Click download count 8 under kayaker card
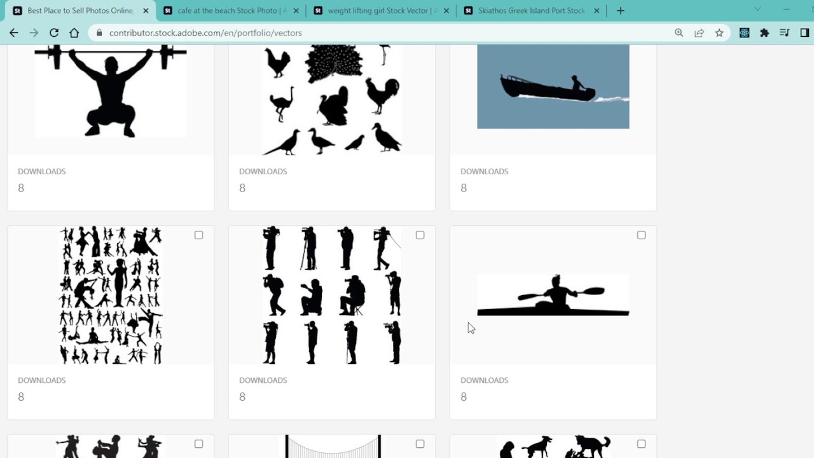The image size is (814, 458). click(464, 397)
